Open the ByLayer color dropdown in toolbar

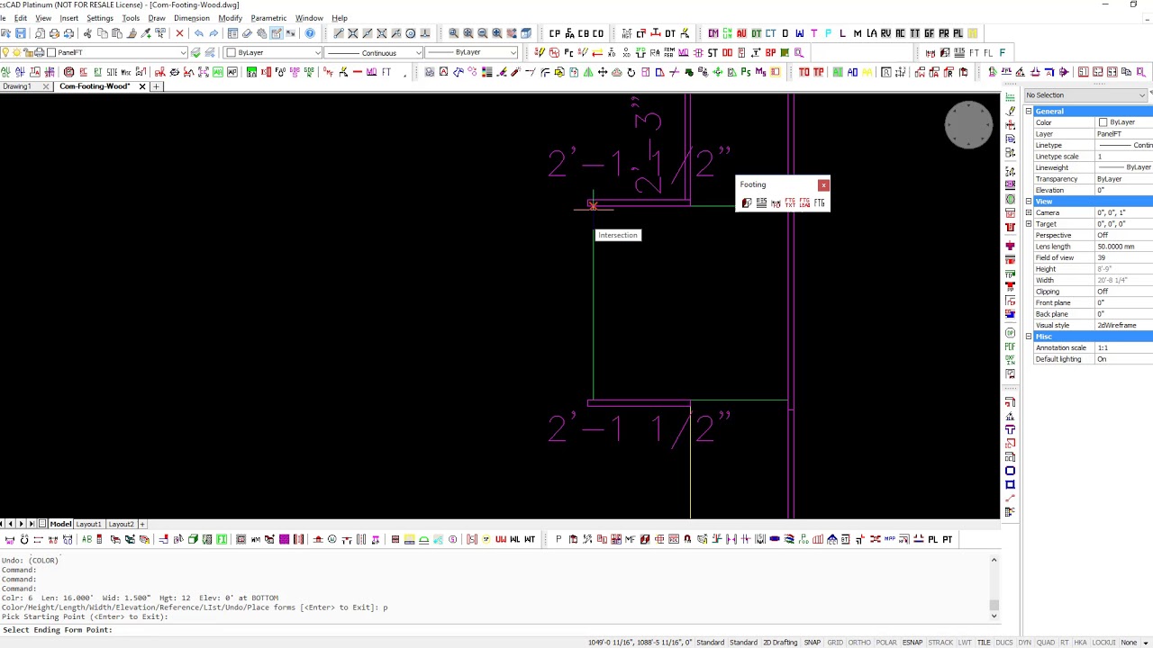tap(273, 52)
